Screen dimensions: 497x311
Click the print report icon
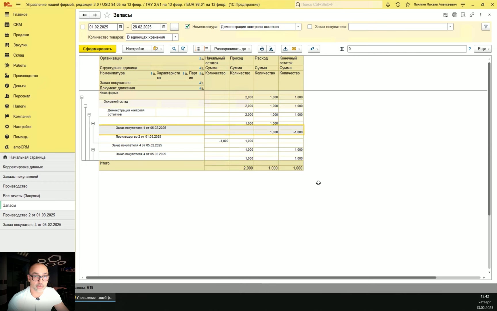point(262,49)
